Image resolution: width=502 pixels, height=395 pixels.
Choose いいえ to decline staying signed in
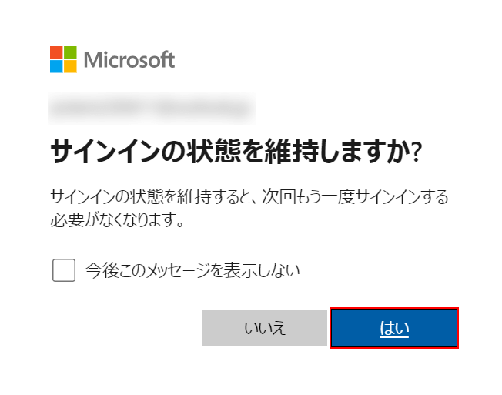(265, 328)
